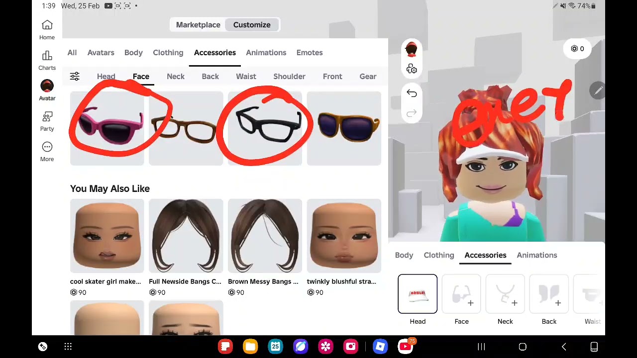Open the Accessories tab under avatar preview

coord(485,255)
